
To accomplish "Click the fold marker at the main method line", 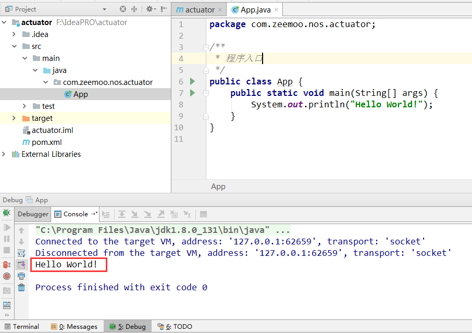I will tap(206, 93).
